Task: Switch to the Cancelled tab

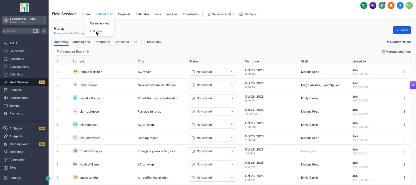Action: 122,42
